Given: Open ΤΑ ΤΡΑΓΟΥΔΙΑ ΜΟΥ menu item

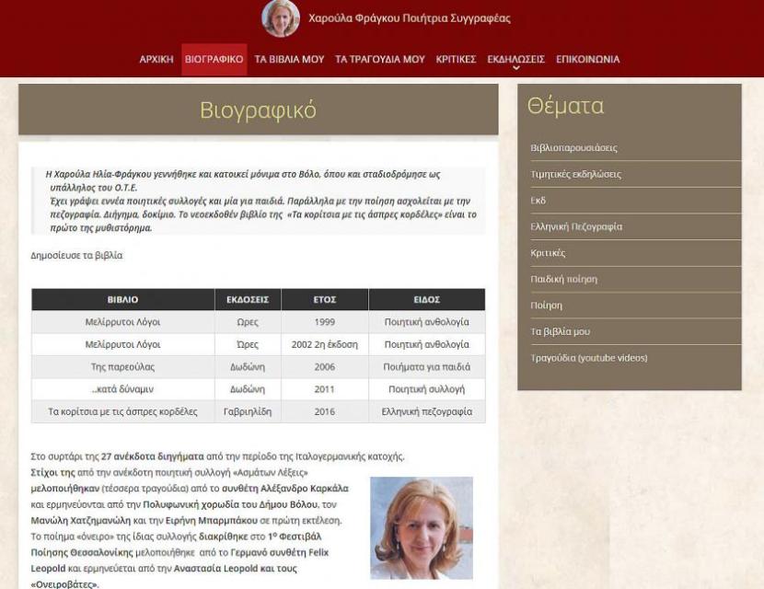Looking at the screenshot, I should click(x=380, y=60).
